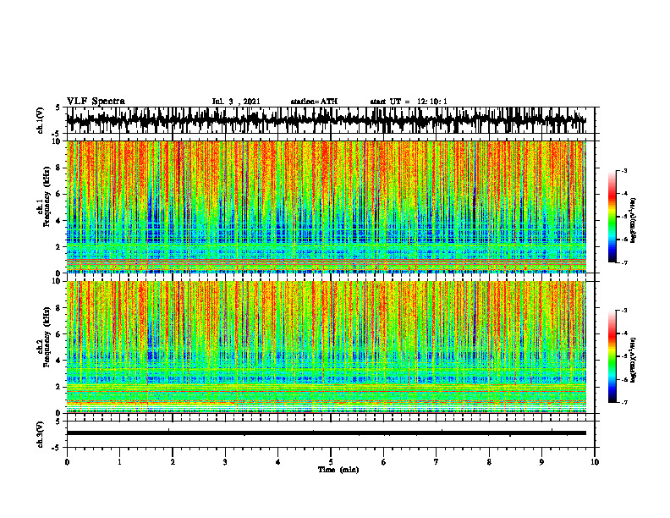Image resolution: width=670 pixels, height=518 pixels.
Task: Click inside the ch.1 spectrogram panel
Action: point(327,207)
